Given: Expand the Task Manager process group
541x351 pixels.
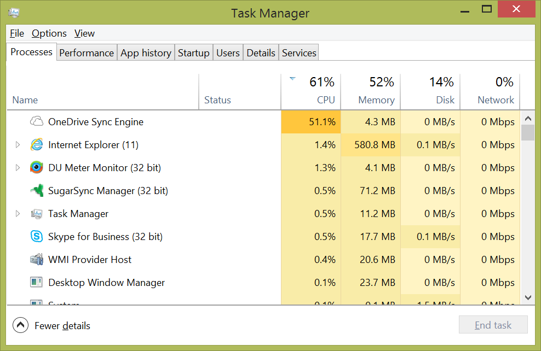Looking at the screenshot, I should click(x=18, y=214).
